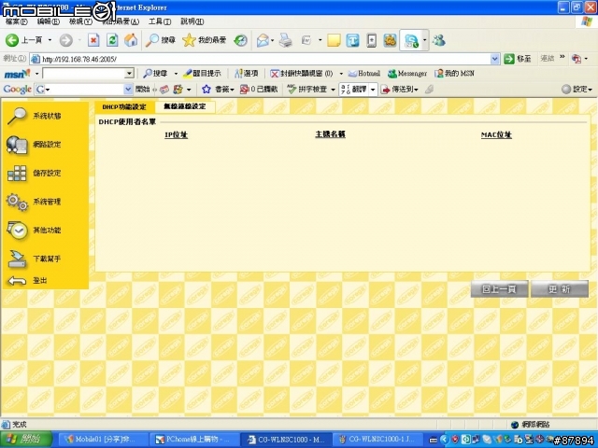The height and width of the screenshot is (448, 598).
Task: Switch to CG-WLNSC1000 J taskbar window
Action: coord(378,440)
